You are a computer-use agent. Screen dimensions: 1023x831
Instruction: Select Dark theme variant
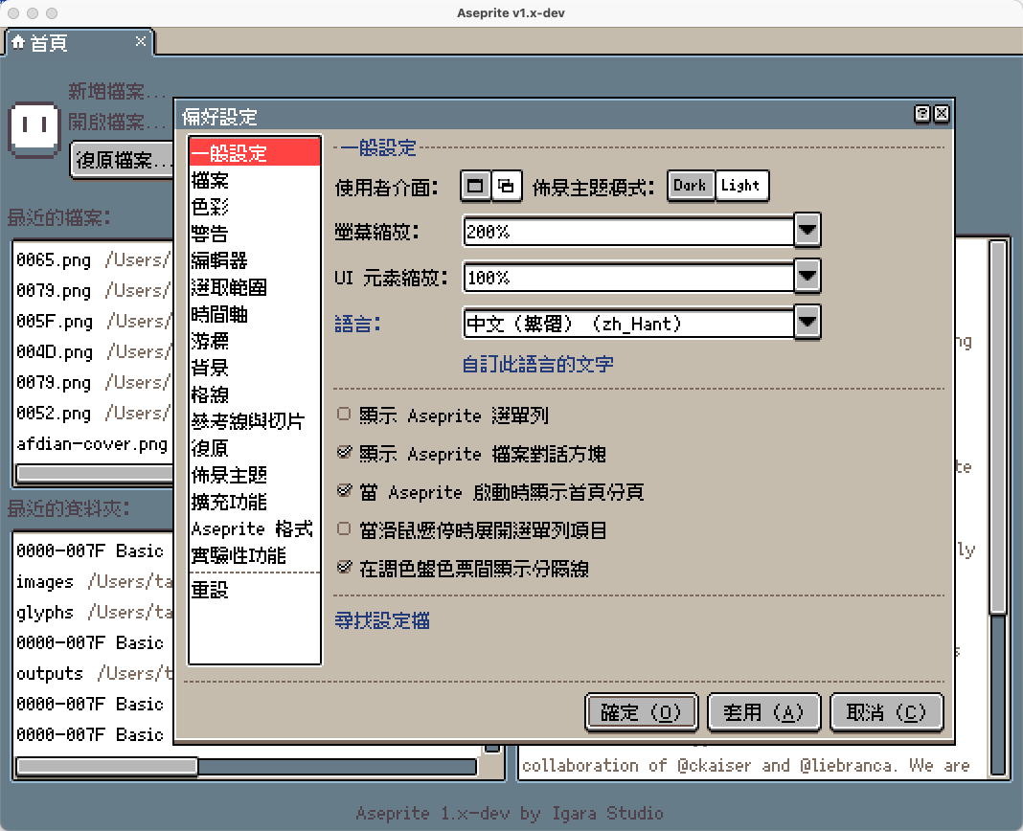tap(691, 186)
